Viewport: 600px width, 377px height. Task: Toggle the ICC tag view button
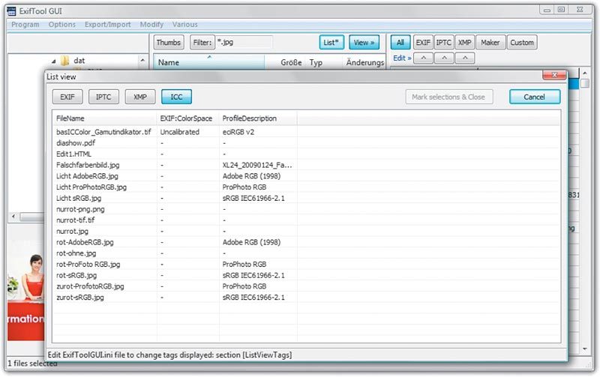coord(176,97)
